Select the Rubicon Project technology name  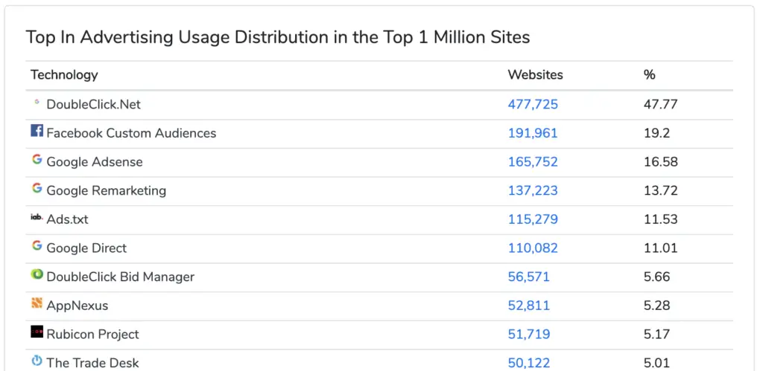[92, 334]
